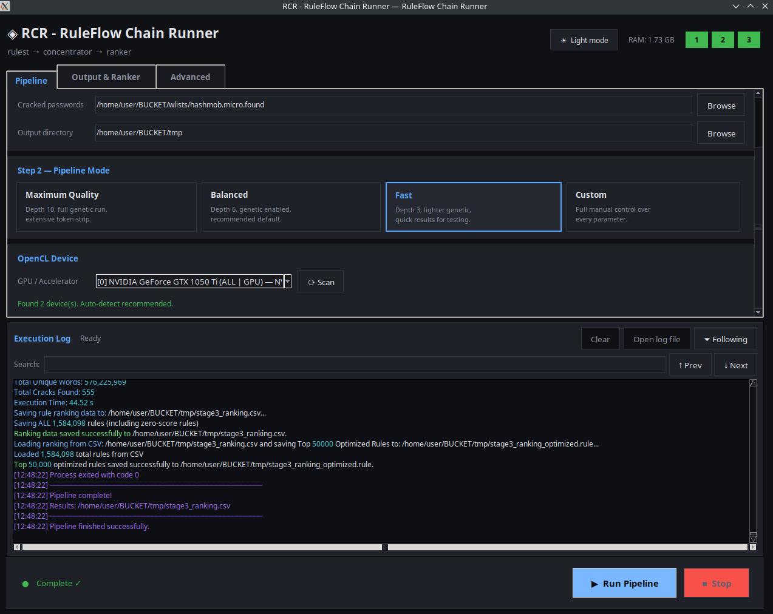Click the 'Total Cracks Found: 555' log line
773x614 pixels.
54,392
